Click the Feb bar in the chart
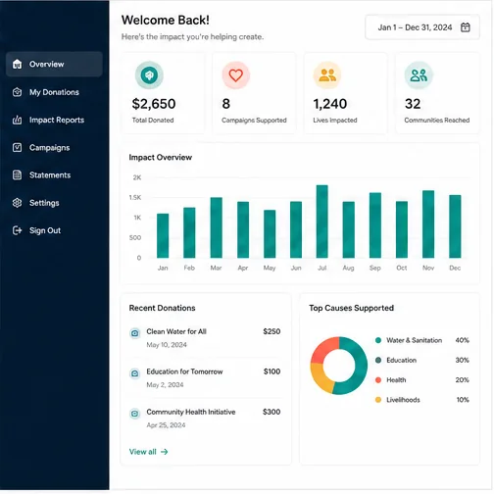This screenshot has height=494, width=494. pyautogui.click(x=189, y=232)
